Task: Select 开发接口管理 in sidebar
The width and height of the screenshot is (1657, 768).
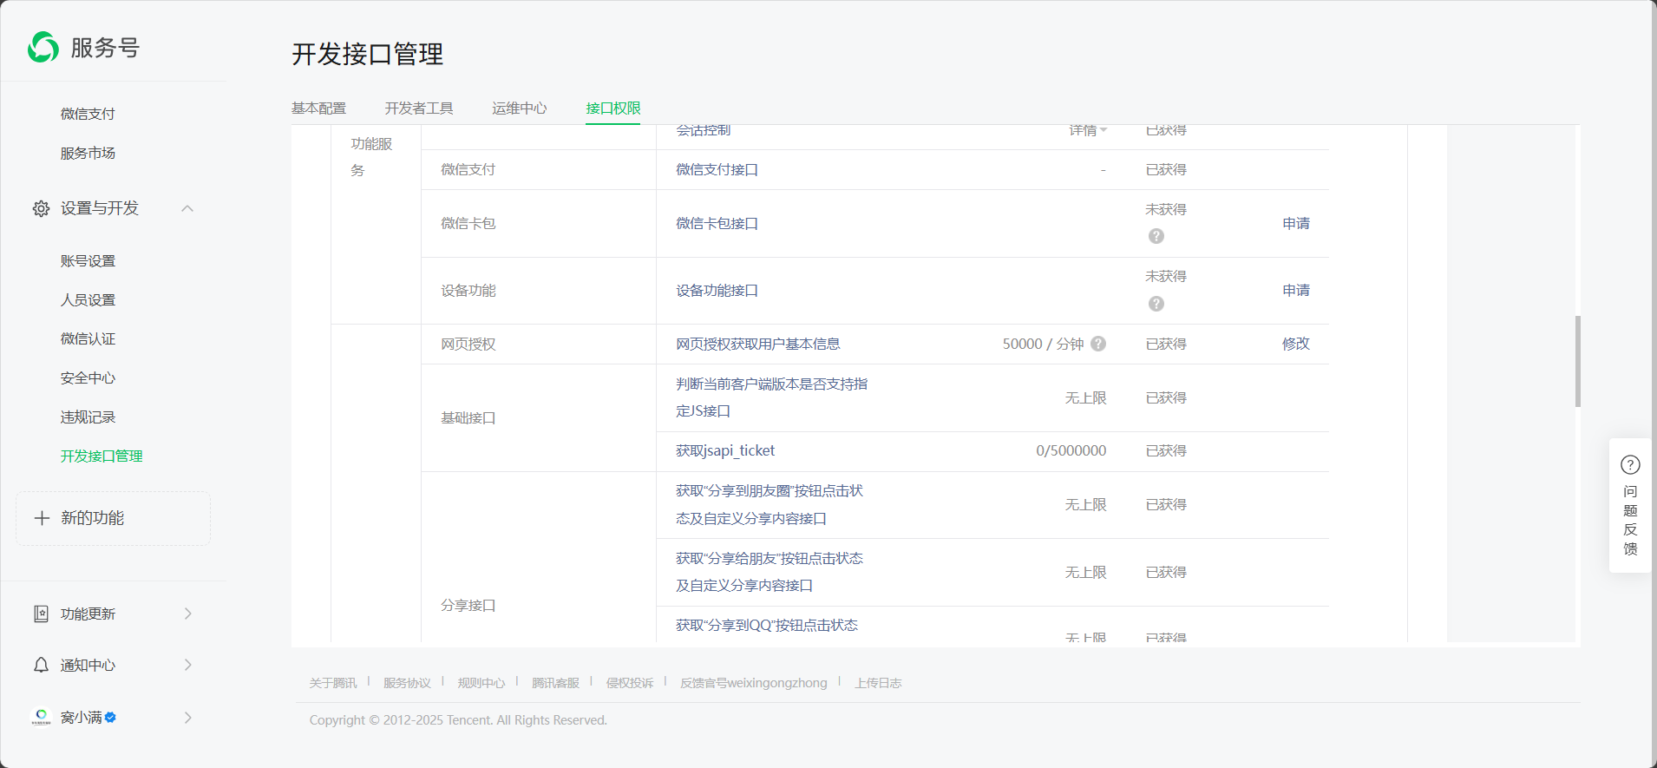Action: pyautogui.click(x=102, y=456)
